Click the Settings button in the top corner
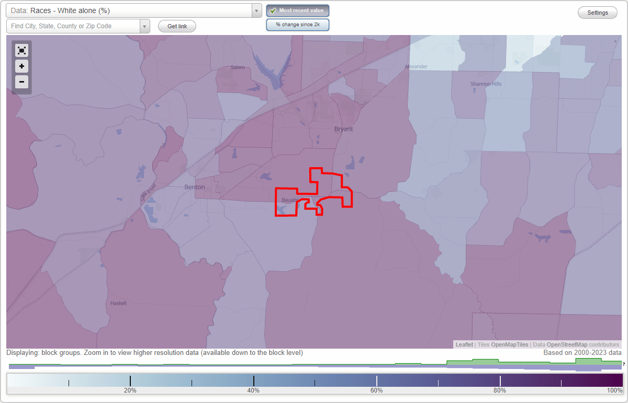Screen dimensions: 628x403 tap(597, 12)
